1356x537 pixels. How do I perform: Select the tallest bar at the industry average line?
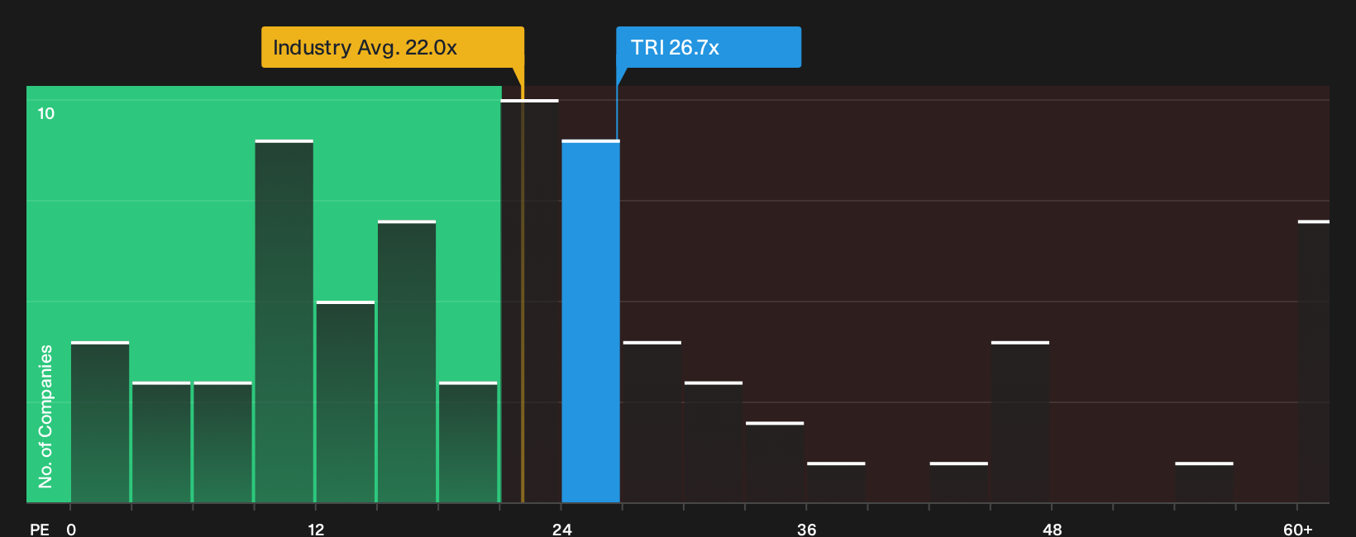pyautogui.click(x=530, y=301)
